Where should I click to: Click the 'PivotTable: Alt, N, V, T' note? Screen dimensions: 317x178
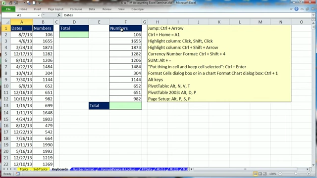(169, 86)
